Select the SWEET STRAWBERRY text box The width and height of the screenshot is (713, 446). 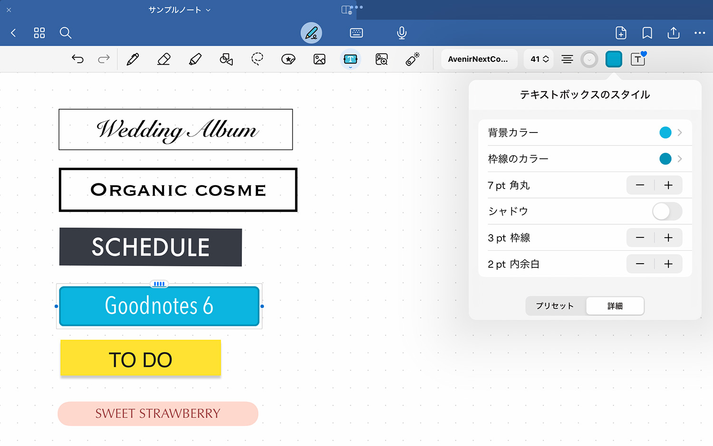click(158, 414)
